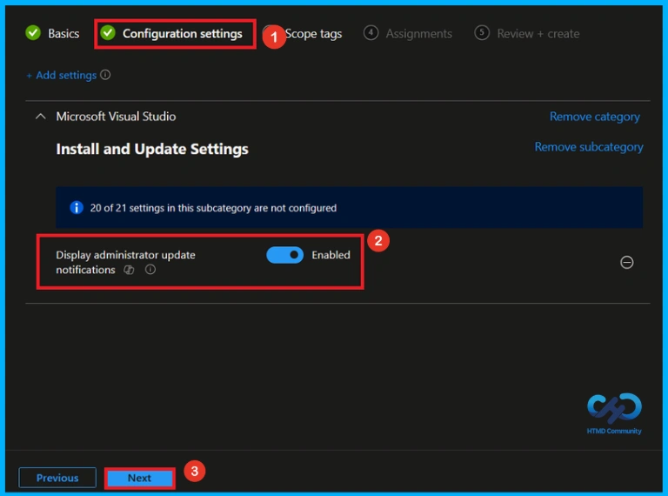
Task: Click the blue info icon in banner
Action: point(77,207)
